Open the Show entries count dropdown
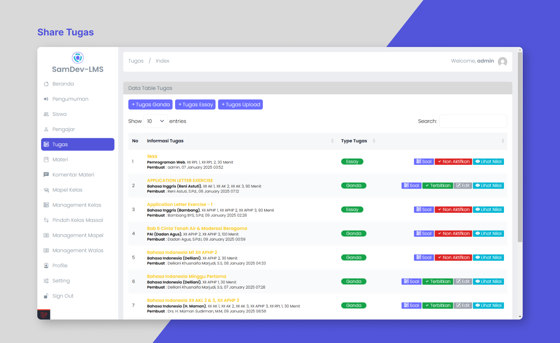Image resolution: width=560 pixels, height=343 pixels. pos(155,121)
